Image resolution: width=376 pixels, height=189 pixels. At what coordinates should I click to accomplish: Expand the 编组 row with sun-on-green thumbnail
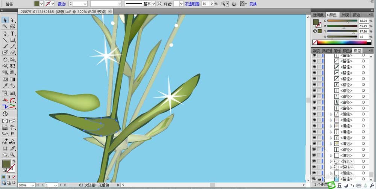[331, 144]
